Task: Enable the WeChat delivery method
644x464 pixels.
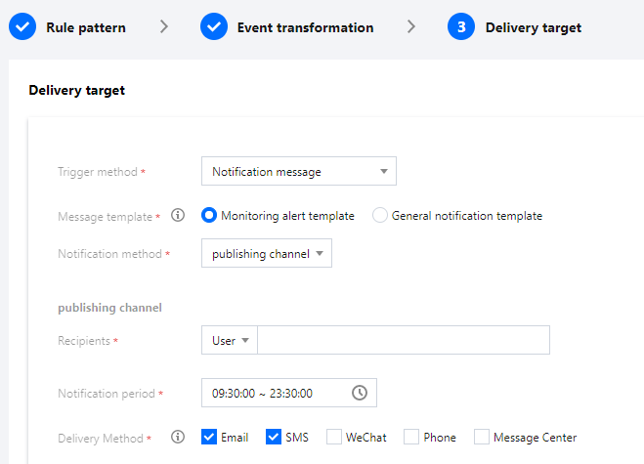Action: coord(334,438)
